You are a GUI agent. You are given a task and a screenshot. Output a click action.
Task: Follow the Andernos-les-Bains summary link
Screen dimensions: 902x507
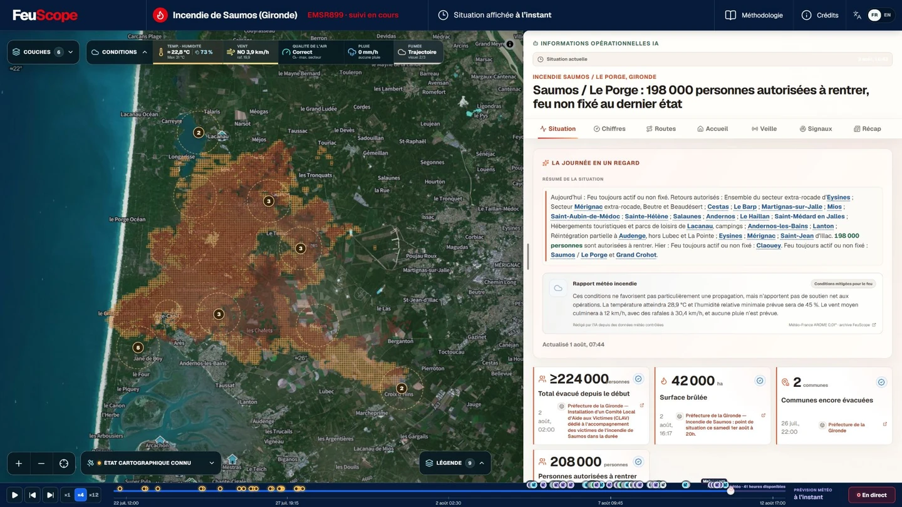coord(777,226)
